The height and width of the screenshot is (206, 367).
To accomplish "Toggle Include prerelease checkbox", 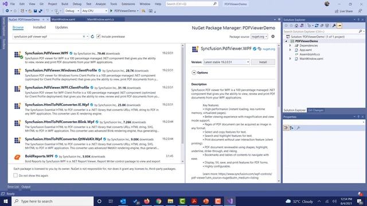I will 98,37.
